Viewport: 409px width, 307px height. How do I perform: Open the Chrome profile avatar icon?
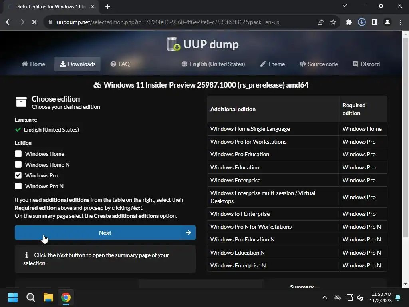pyautogui.click(x=387, y=22)
